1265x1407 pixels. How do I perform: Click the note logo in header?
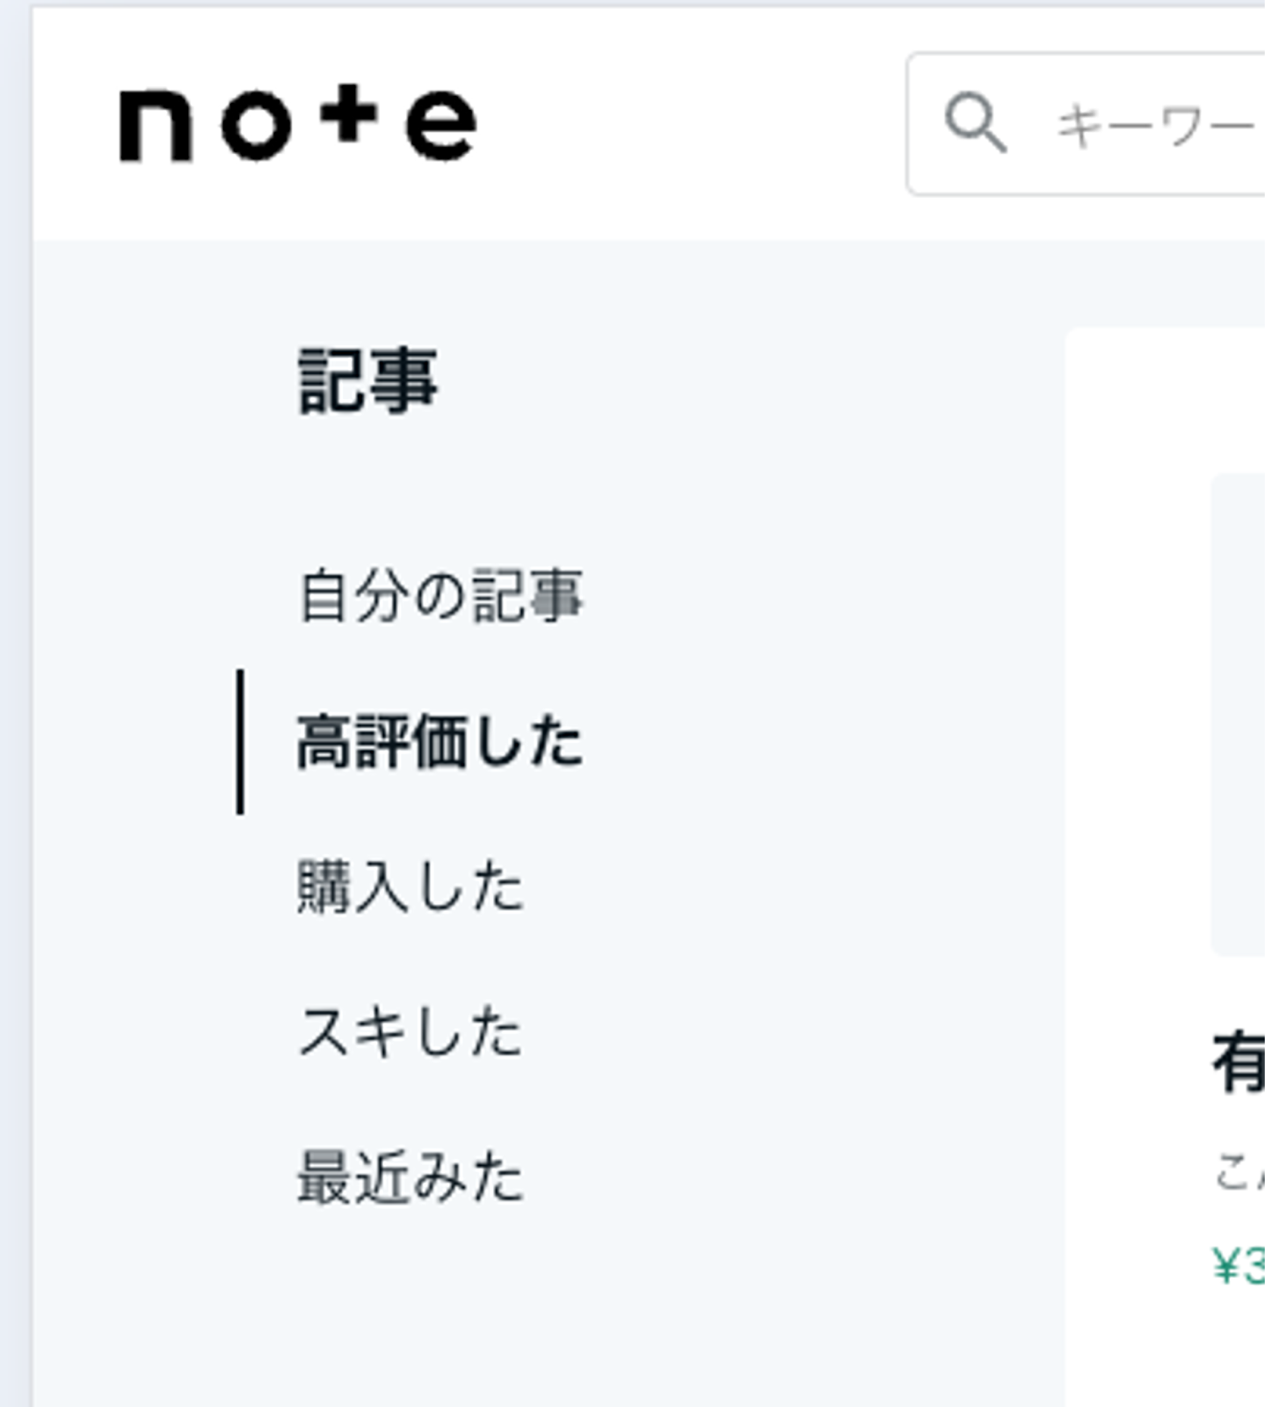pyautogui.click(x=298, y=124)
